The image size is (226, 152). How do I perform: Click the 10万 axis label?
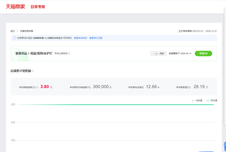[x=13, y=140]
